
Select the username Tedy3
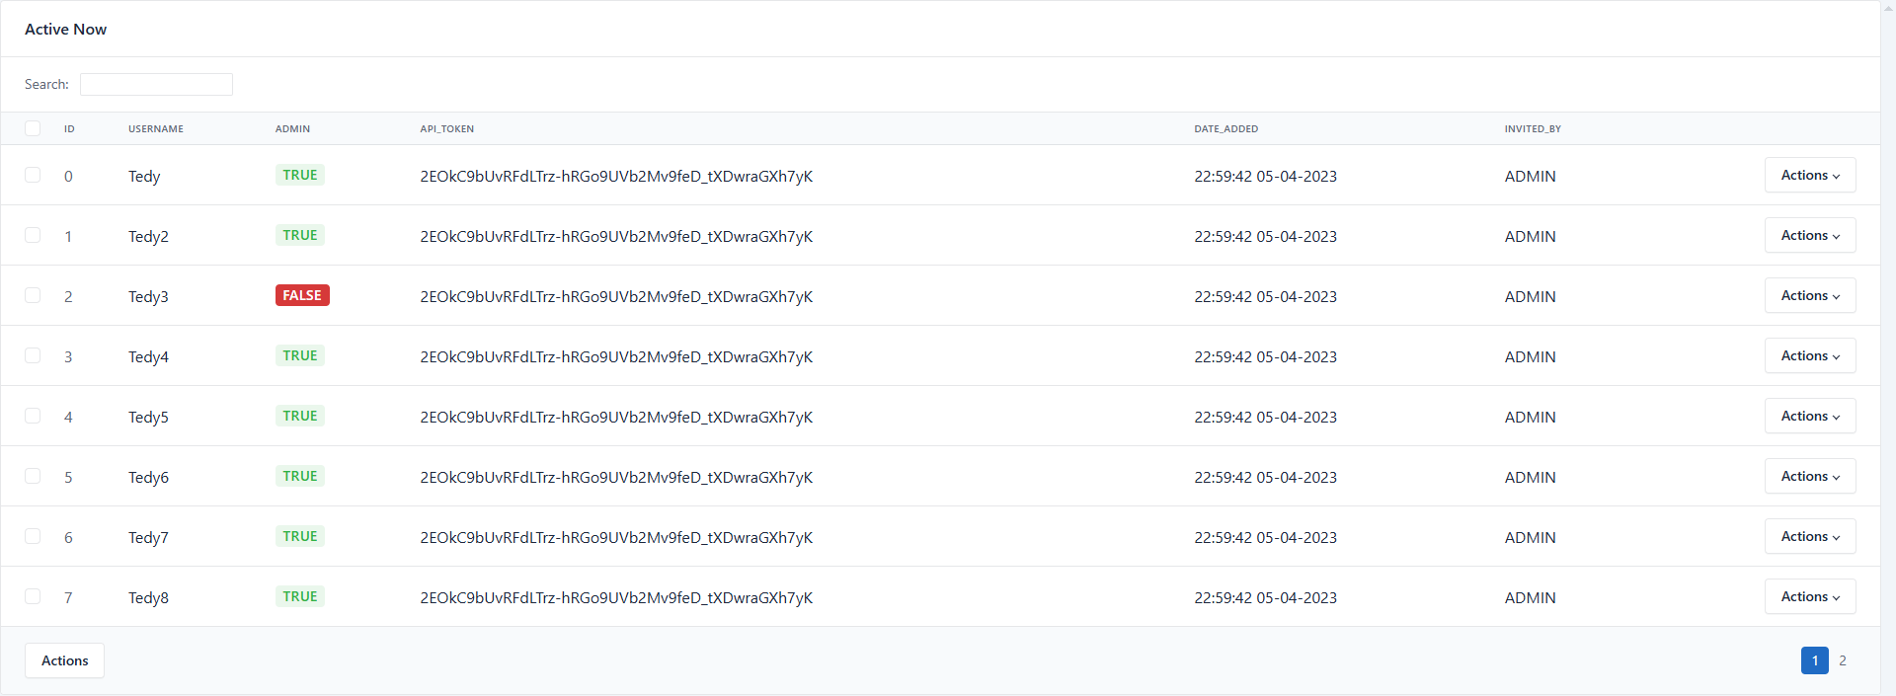pyautogui.click(x=148, y=297)
